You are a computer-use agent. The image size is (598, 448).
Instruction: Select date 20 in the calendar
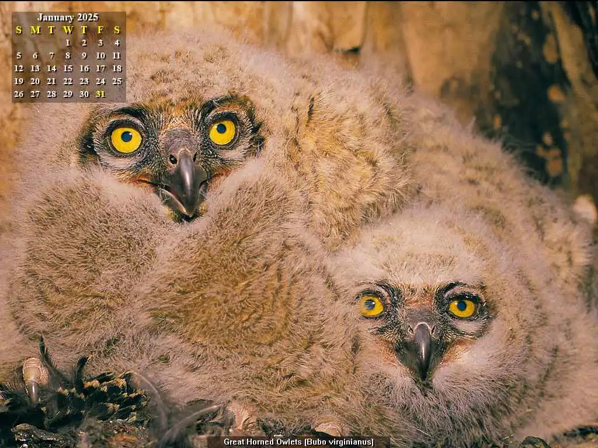point(35,81)
